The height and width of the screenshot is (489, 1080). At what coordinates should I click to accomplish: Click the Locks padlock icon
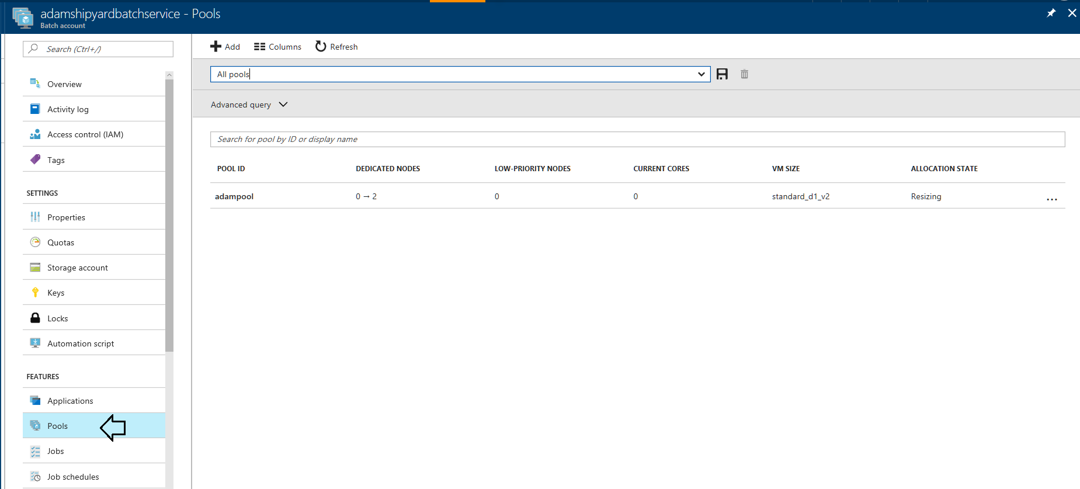click(35, 318)
